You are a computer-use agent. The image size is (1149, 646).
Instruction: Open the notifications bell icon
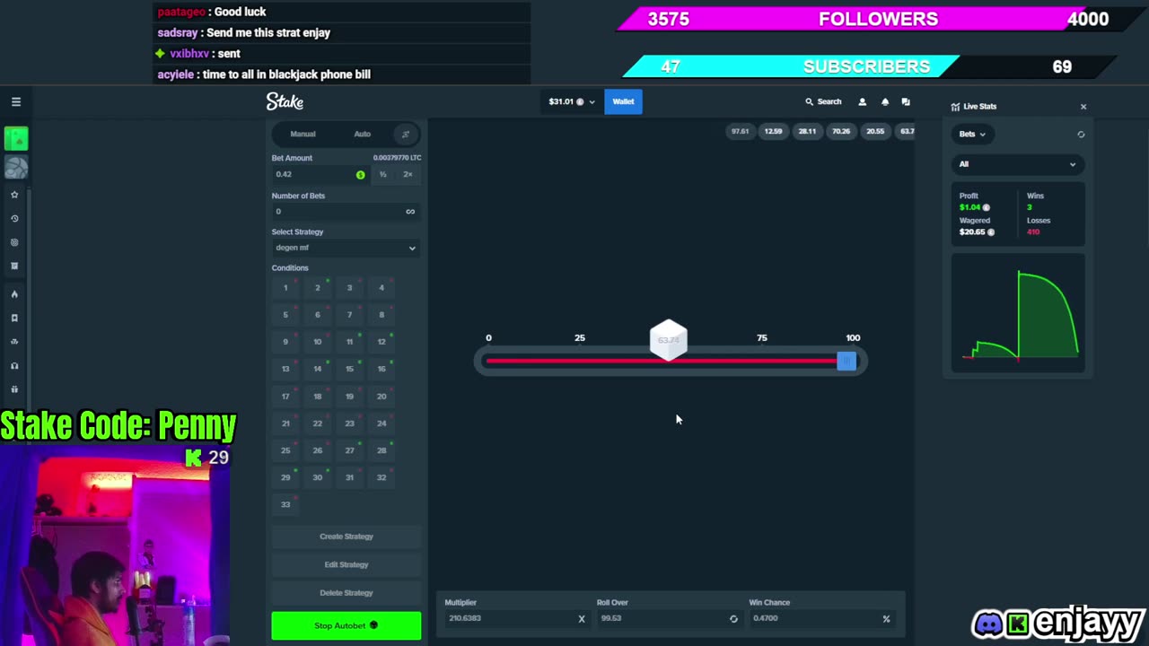coord(884,101)
